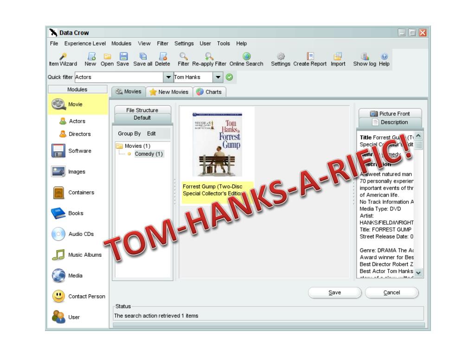The image size is (475, 356).
Task: Select the Books module
Action: [x=67, y=213]
